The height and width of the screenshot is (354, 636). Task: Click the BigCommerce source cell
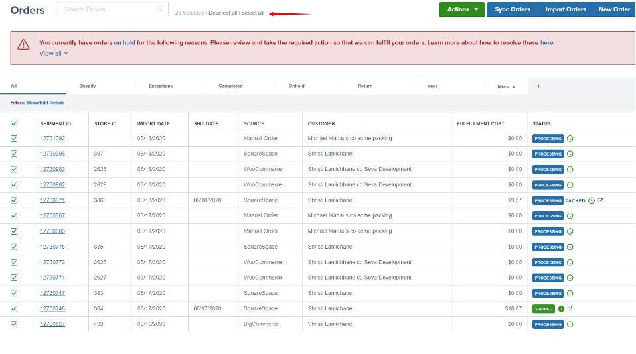(261, 324)
